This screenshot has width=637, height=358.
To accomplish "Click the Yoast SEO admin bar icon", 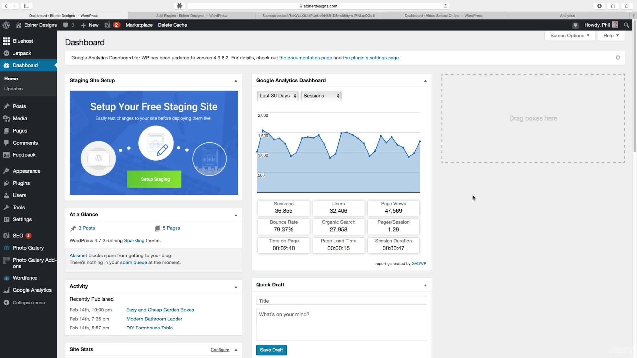I will (x=107, y=25).
